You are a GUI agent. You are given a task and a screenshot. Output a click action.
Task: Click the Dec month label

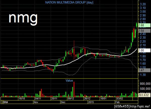[x=63, y=102]
